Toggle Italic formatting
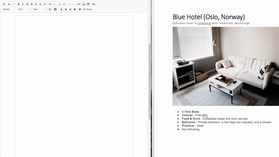 click(x=23, y=4)
